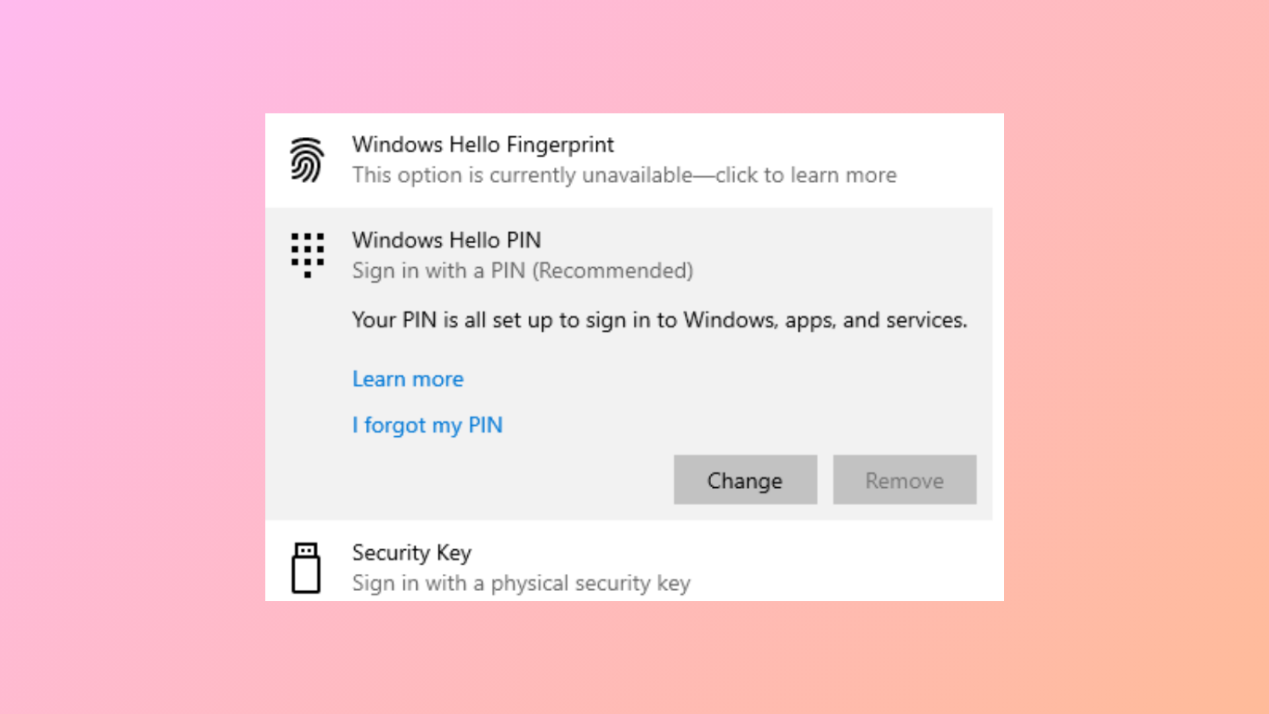Click I forgot my PIN

[427, 425]
